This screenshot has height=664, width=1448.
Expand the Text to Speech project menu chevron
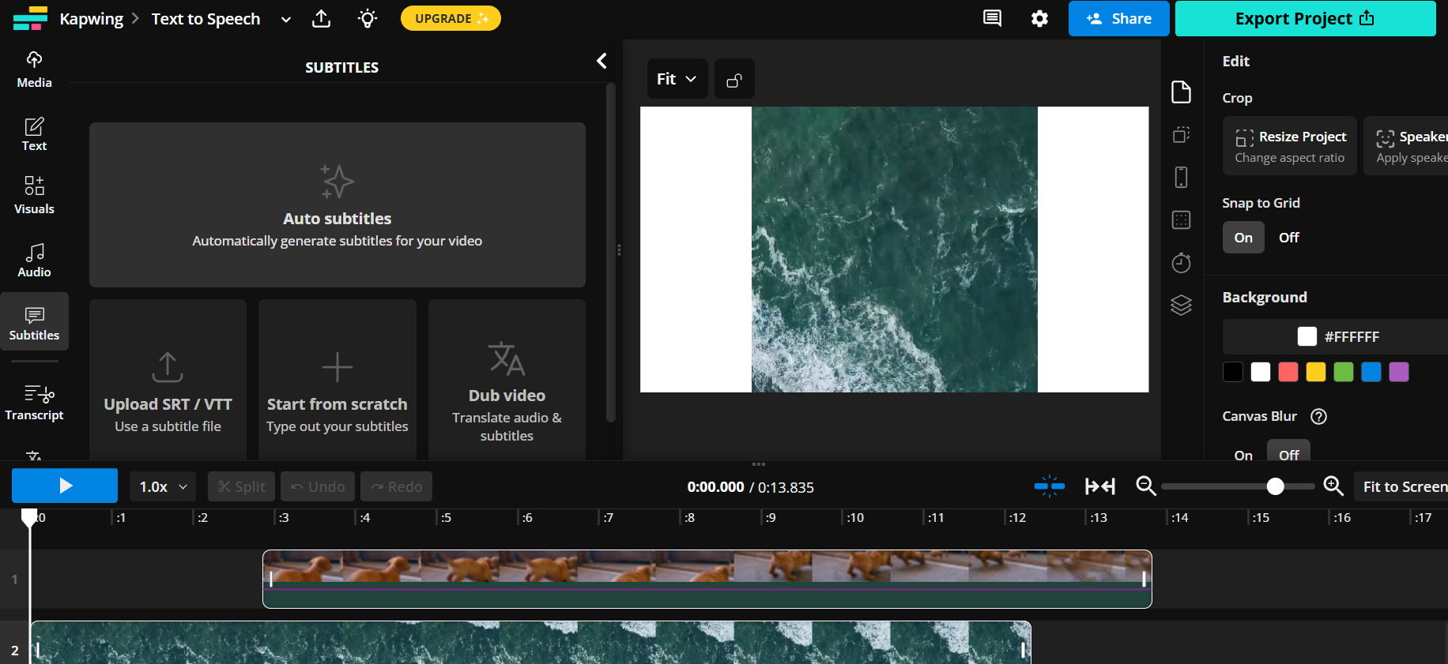[x=286, y=19]
